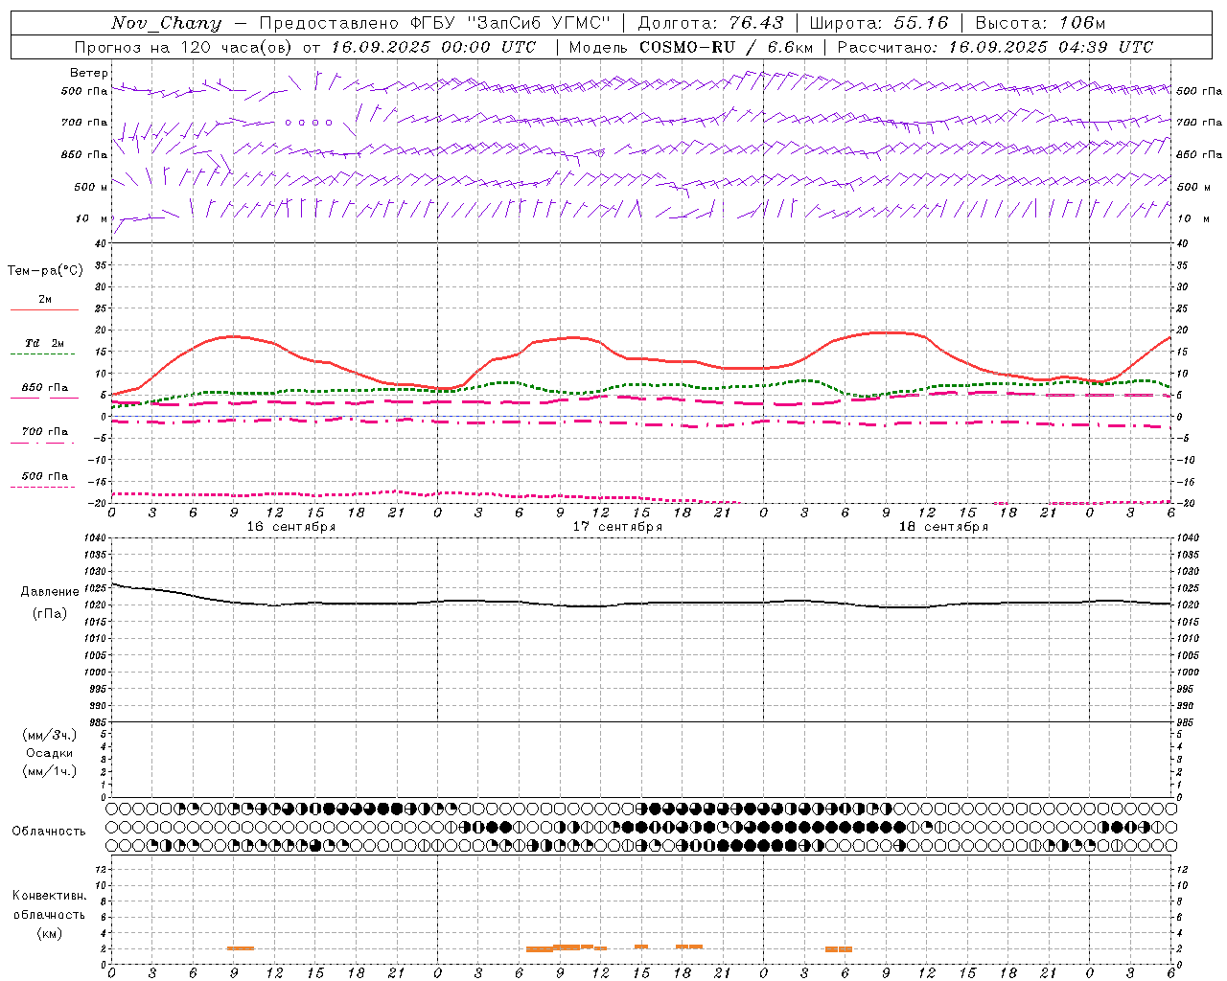
Task: Click the Прогноз на 120 часа(ов) label
Action: [186, 47]
